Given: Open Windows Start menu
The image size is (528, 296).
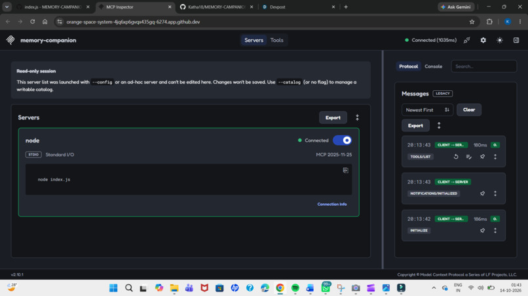Looking at the screenshot, I should tap(113, 288).
